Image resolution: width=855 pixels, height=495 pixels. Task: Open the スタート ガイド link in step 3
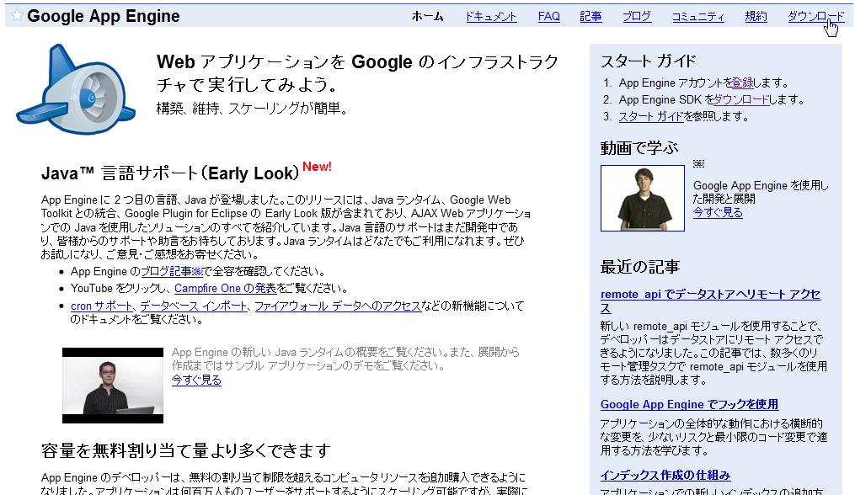[x=651, y=117]
